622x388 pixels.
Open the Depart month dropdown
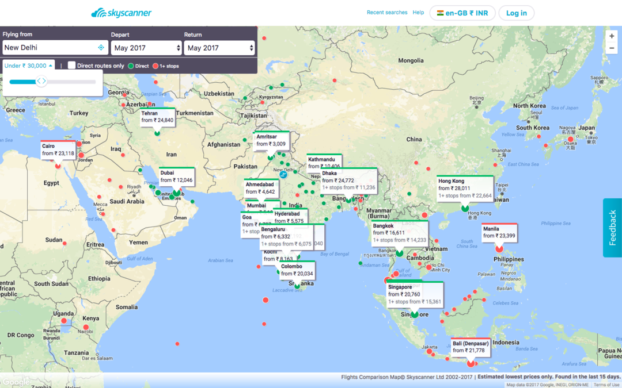click(146, 48)
